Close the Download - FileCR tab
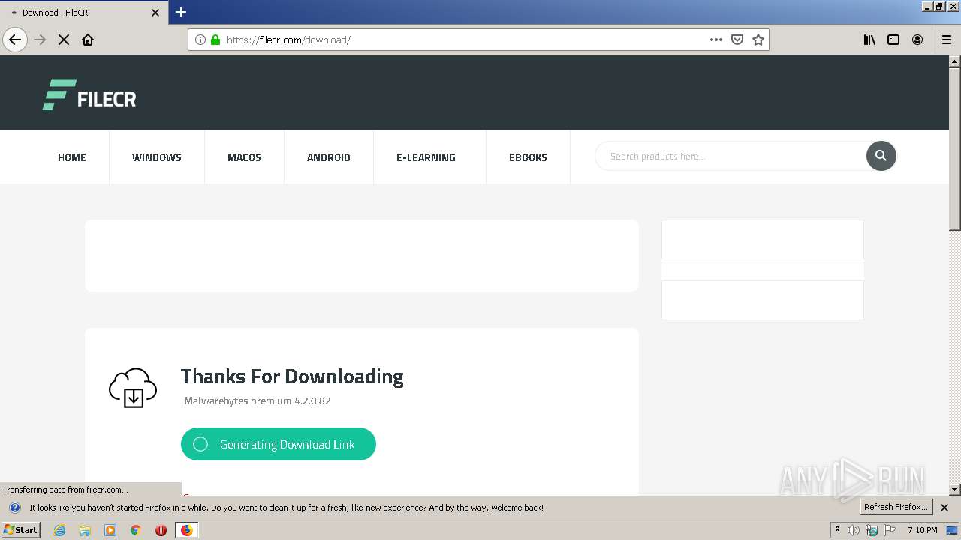 pos(155,13)
